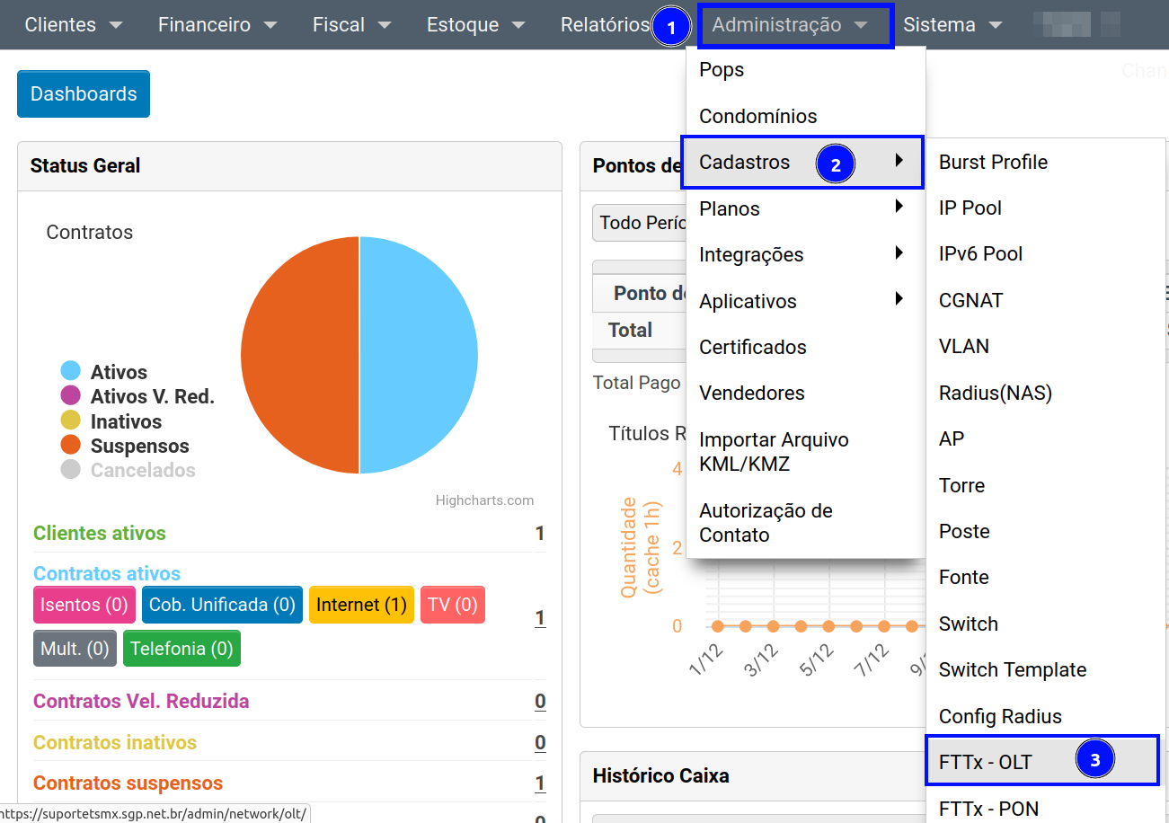This screenshot has height=823, width=1169.
Task: Click the Isentos (0) pink badge
Action: [x=84, y=605]
